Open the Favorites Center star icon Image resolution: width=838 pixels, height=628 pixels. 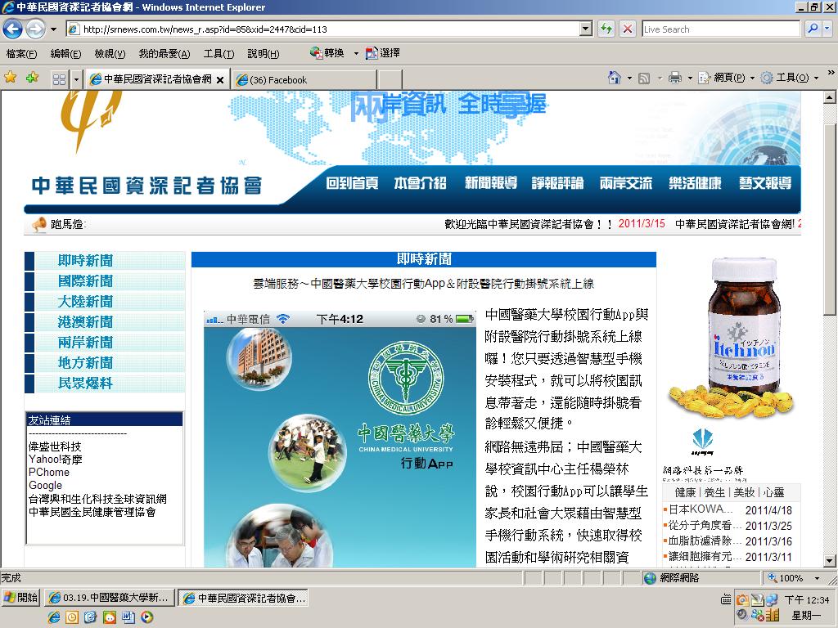(10, 78)
